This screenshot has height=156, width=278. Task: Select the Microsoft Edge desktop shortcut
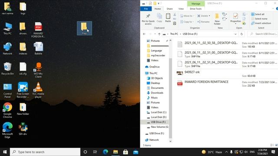pyautogui.click(x=7, y=130)
